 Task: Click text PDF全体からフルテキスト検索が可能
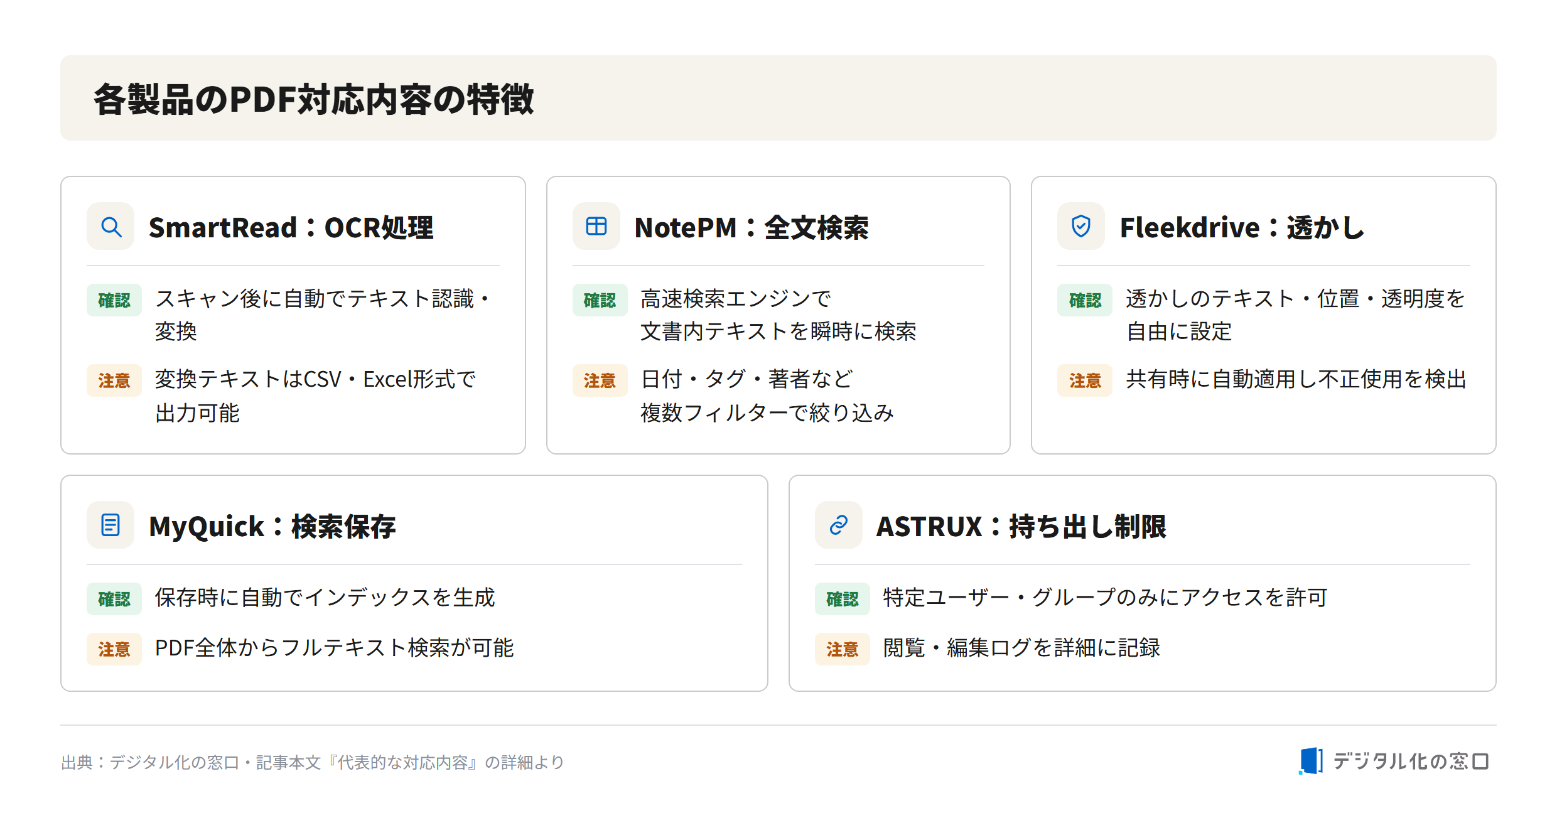[x=335, y=648]
